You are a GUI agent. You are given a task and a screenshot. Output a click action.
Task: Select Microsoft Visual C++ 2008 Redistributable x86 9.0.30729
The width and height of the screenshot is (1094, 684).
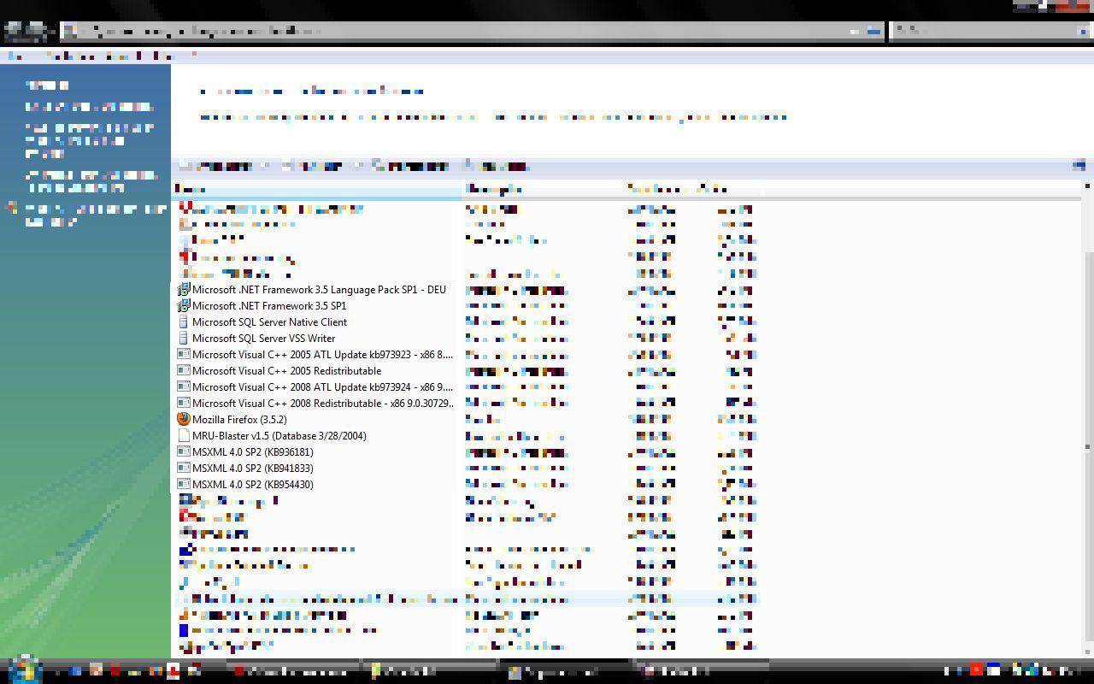pyautogui.click(x=322, y=404)
